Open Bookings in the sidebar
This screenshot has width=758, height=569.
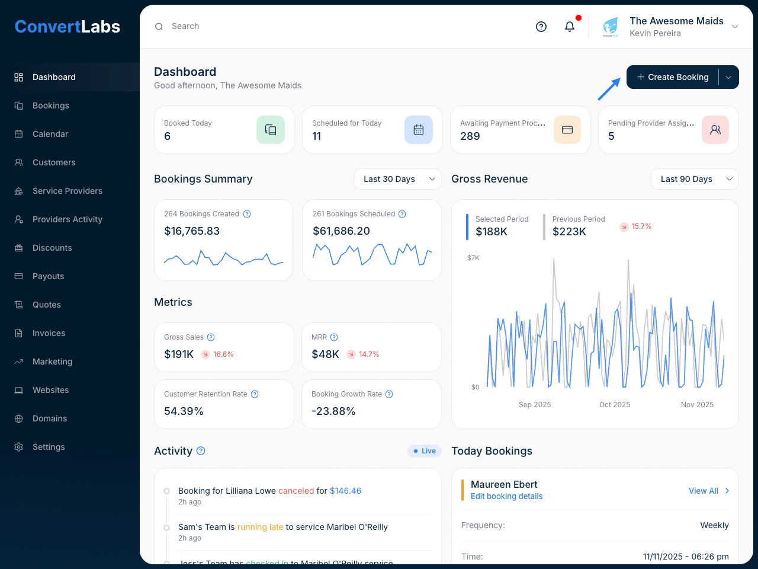pos(51,106)
